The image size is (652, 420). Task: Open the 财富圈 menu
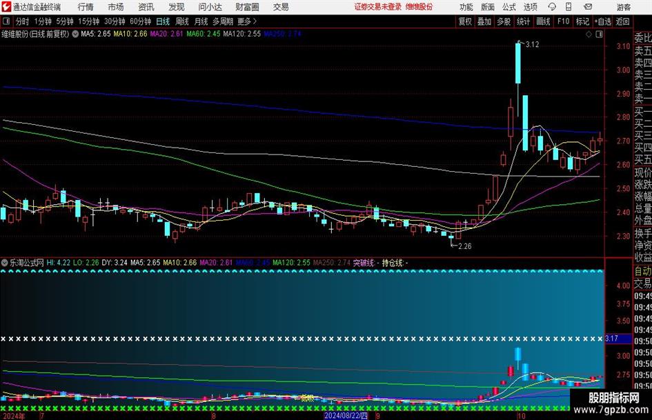coord(247,7)
